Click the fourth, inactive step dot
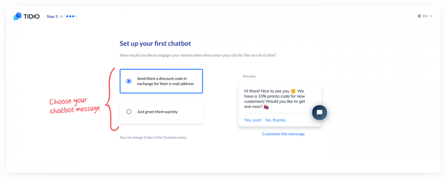This screenshot has width=447, height=183. (76, 16)
